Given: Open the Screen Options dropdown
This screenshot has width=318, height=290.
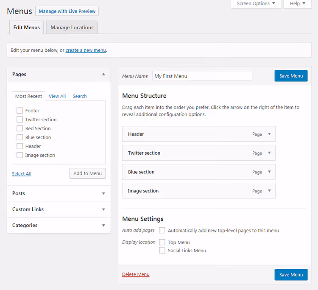Looking at the screenshot, I should (256, 4).
